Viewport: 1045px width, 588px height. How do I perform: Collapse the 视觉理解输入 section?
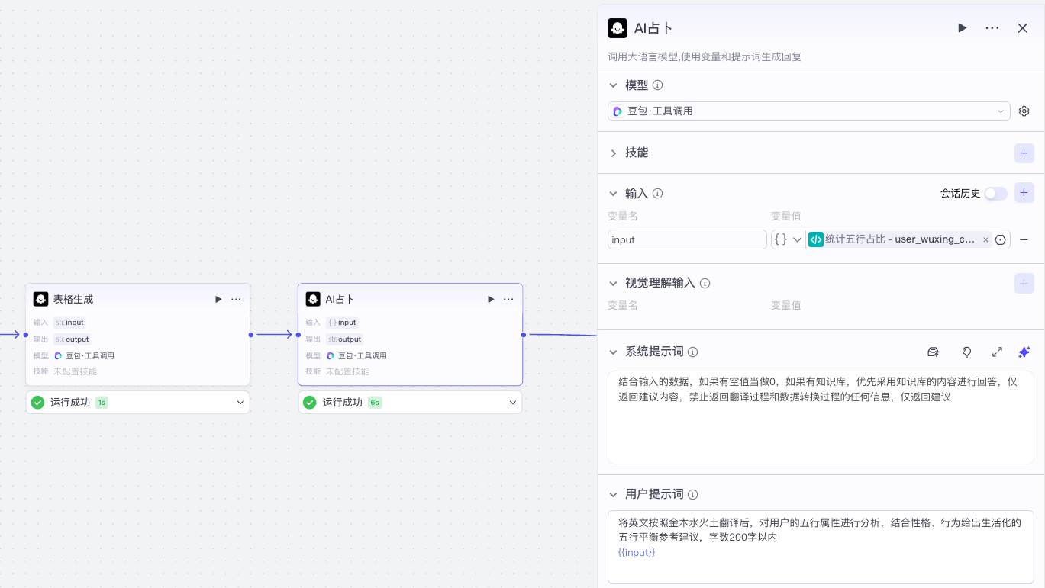(614, 283)
